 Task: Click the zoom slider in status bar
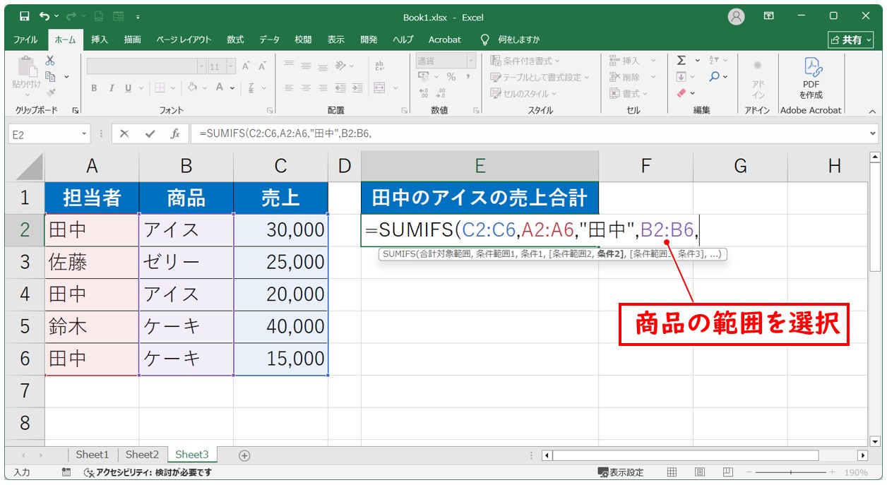point(791,472)
